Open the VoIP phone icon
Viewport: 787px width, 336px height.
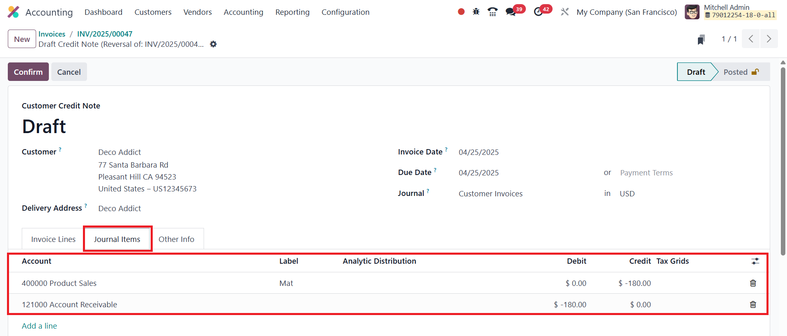point(492,12)
